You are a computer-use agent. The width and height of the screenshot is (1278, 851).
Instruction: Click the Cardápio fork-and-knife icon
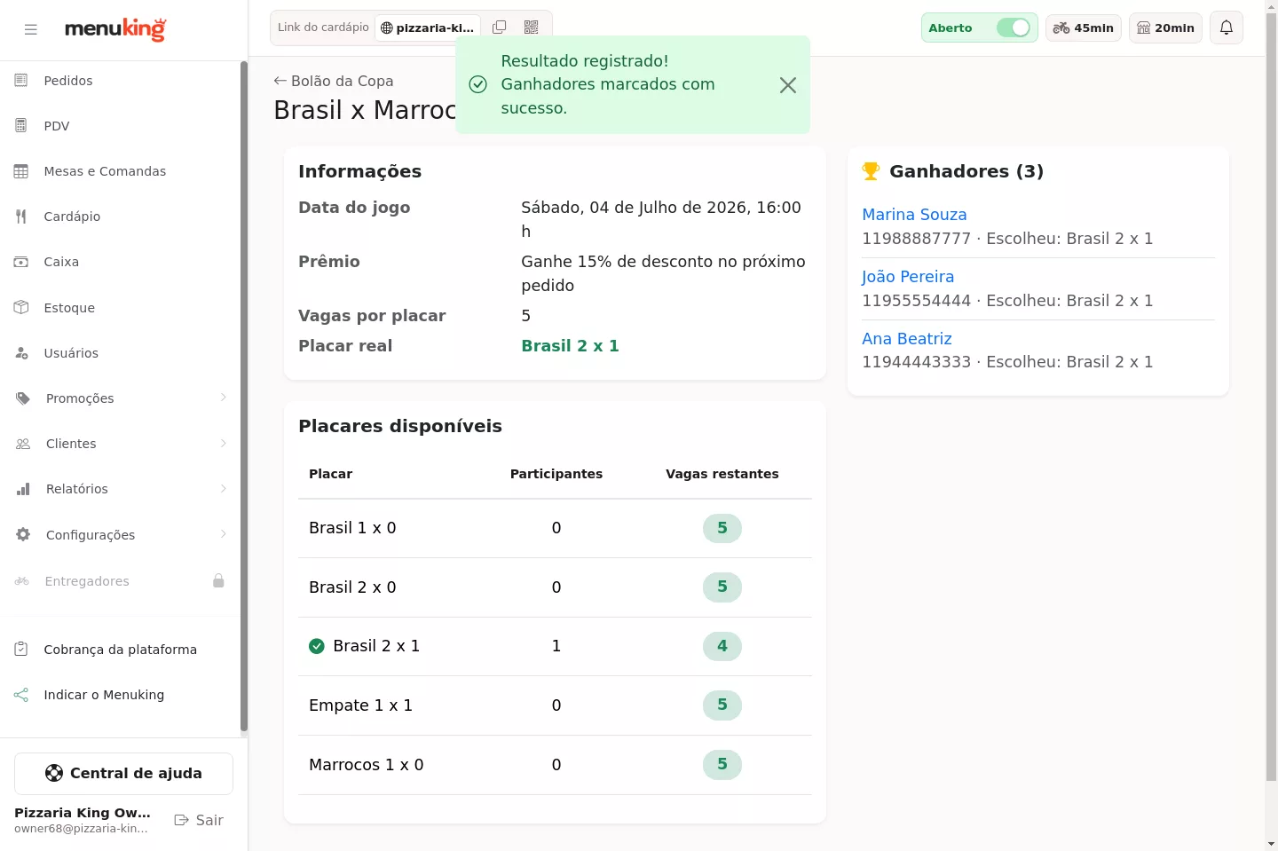click(21, 217)
